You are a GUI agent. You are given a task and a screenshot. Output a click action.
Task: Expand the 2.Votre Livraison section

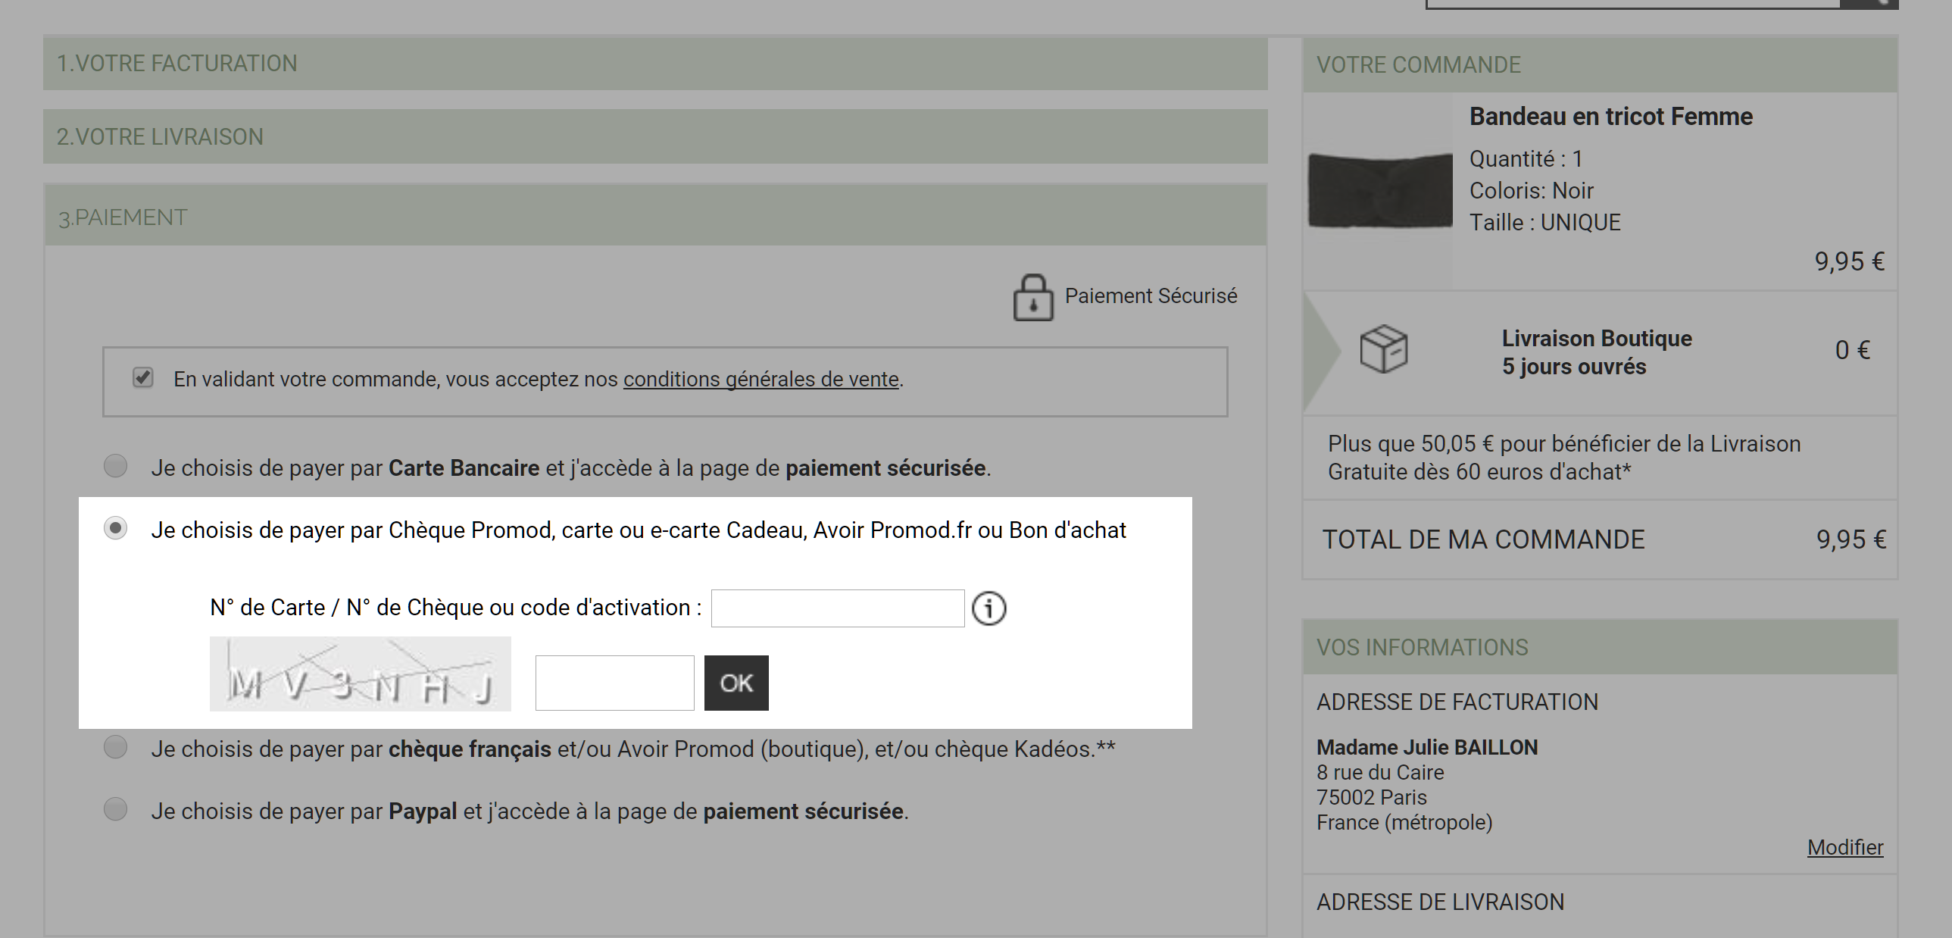tap(655, 136)
